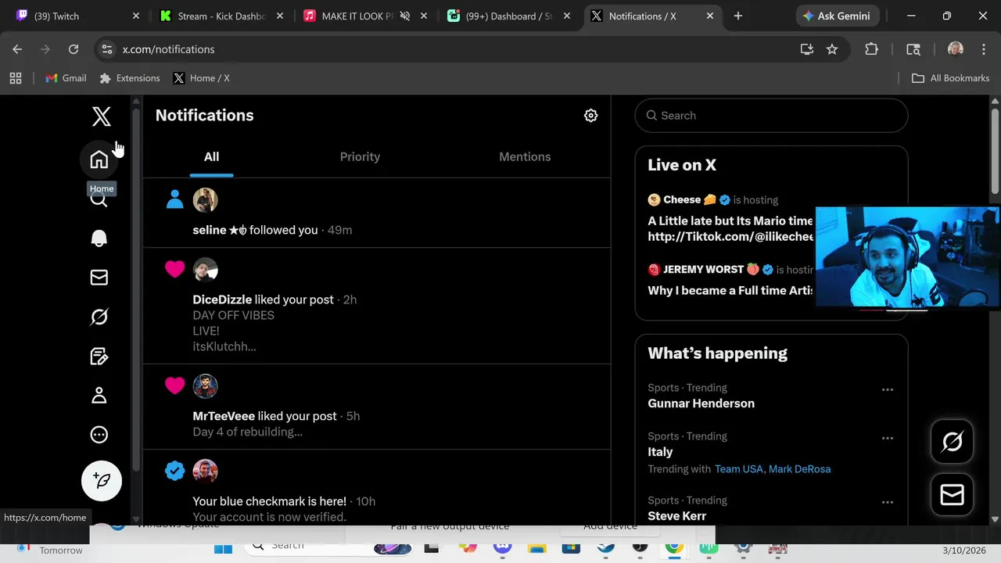The height and width of the screenshot is (563, 1001).
Task: Open the apps grid in bookmarks bar
Action: pos(16,78)
